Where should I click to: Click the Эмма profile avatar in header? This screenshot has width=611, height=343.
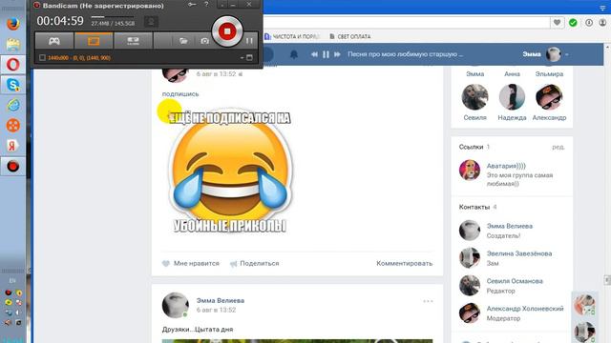click(553, 54)
